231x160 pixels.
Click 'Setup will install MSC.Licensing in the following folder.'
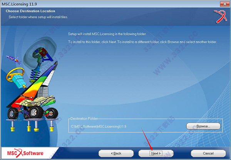pos(107,34)
